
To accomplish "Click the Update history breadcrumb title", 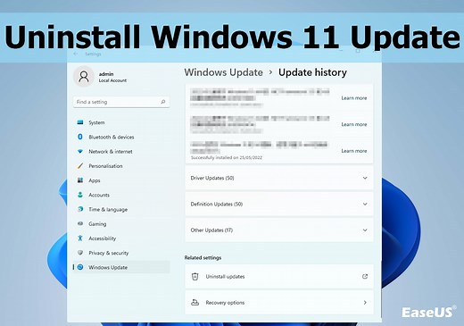I will 312,72.
